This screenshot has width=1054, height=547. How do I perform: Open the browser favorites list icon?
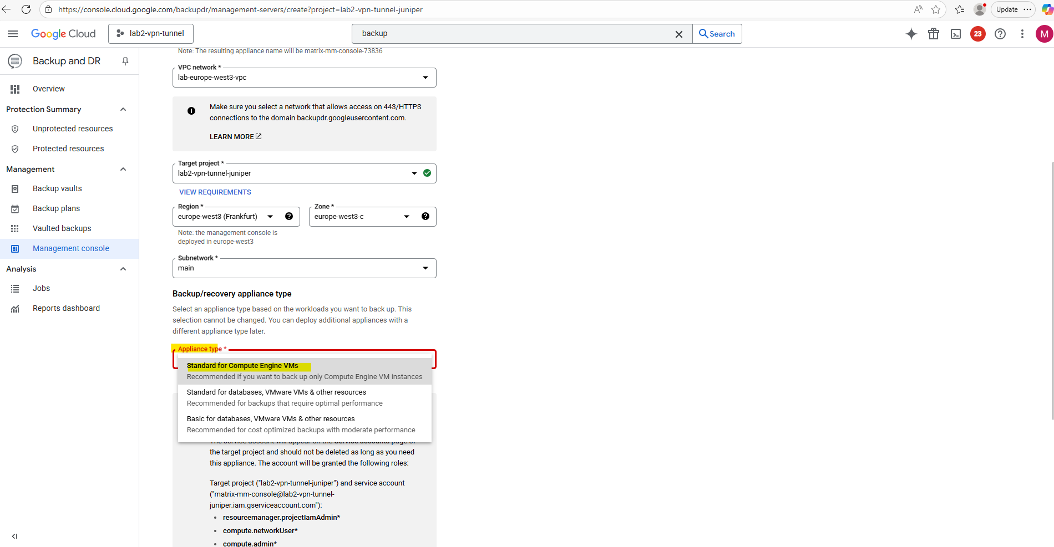[960, 9]
